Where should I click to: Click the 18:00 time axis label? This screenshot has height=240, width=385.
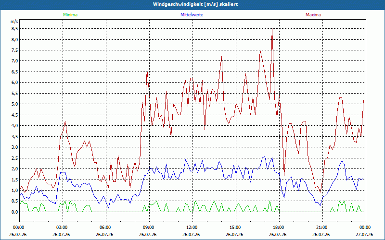[x=278, y=228]
